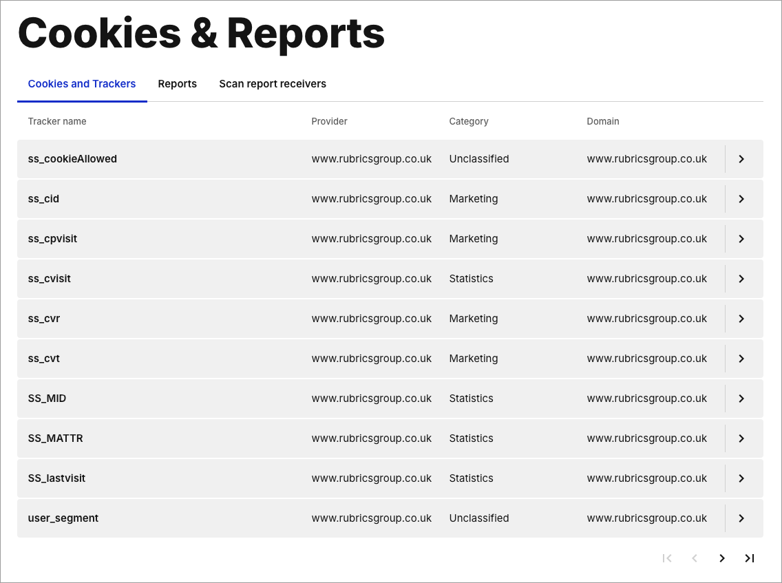Jump to last page of trackers
782x583 pixels.
(x=749, y=558)
